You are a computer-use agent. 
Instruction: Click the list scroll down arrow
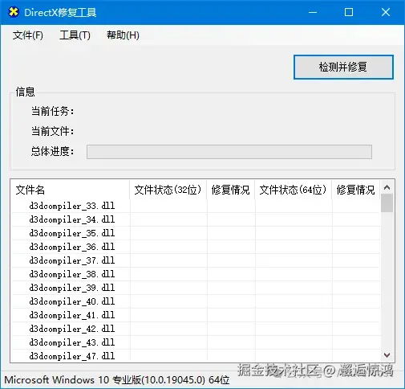[387, 355]
